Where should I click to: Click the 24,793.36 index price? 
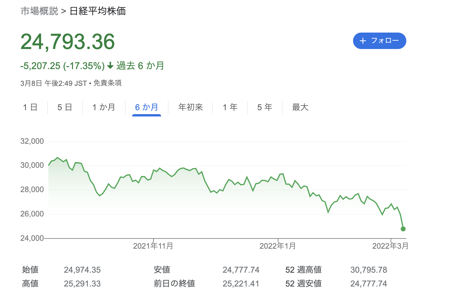pyautogui.click(x=68, y=42)
